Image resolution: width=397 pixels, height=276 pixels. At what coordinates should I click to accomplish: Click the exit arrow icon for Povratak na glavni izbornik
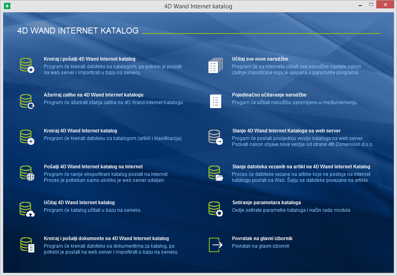click(x=216, y=245)
